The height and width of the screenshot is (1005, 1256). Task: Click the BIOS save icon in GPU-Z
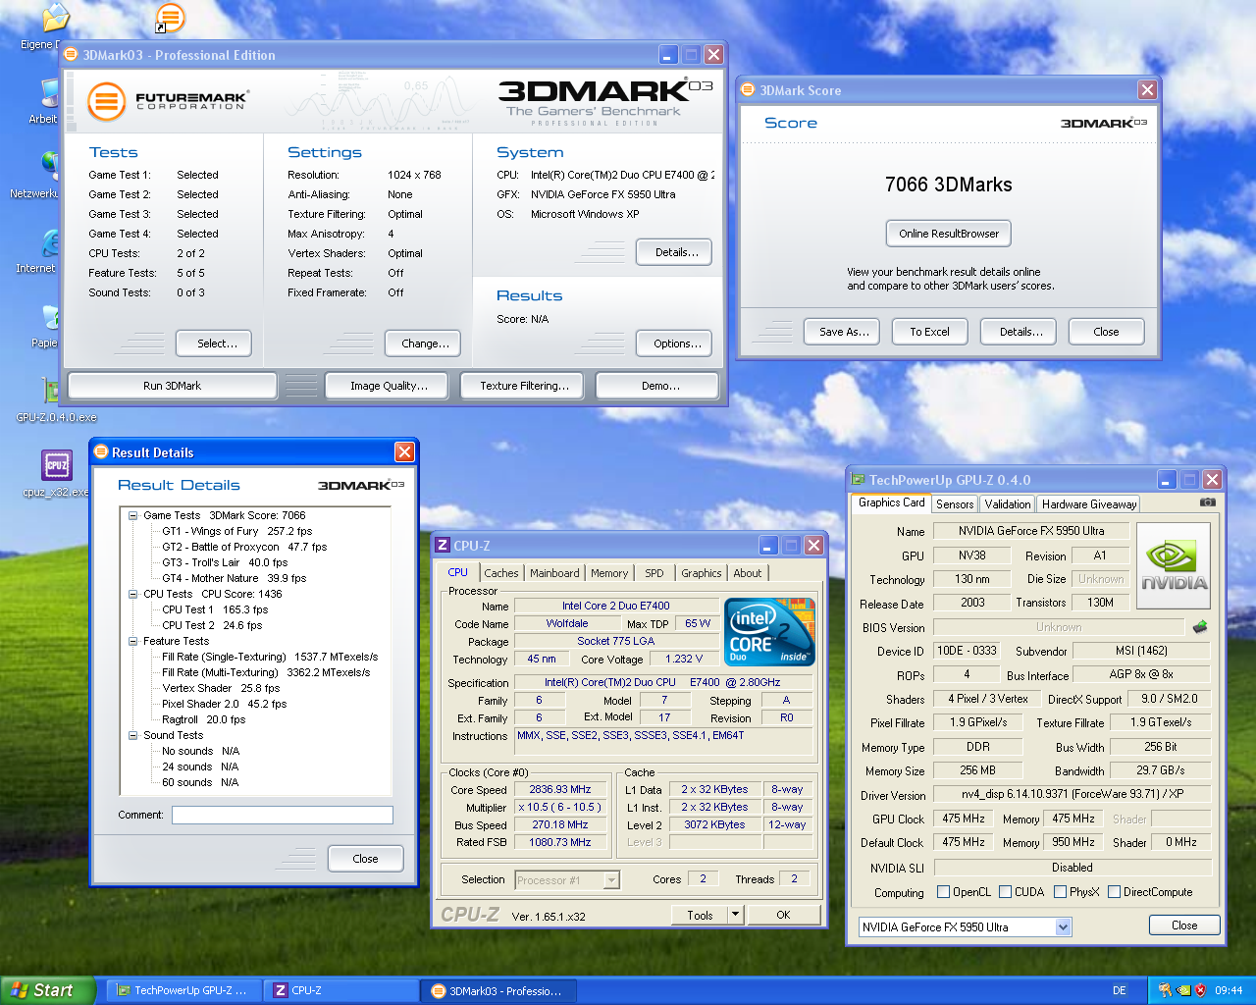click(1199, 626)
